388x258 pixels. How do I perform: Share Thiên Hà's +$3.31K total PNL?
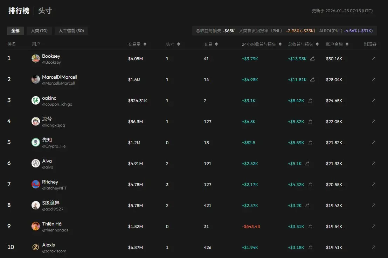(x=310, y=226)
